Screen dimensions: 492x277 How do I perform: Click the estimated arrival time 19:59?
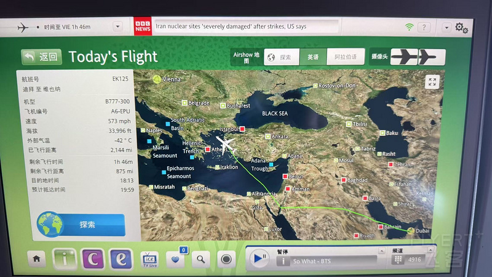[127, 190]
